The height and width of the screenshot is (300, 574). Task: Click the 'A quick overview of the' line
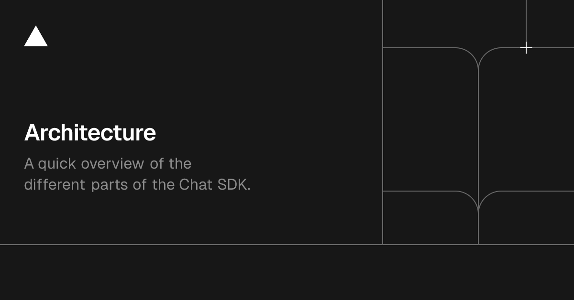(x=108, y=164)
